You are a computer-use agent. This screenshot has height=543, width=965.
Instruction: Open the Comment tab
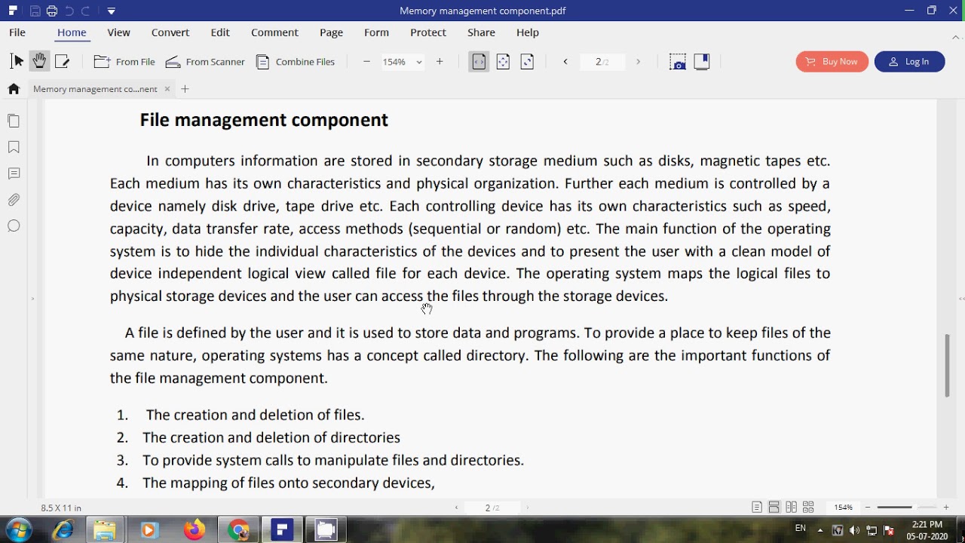[274, 32]
